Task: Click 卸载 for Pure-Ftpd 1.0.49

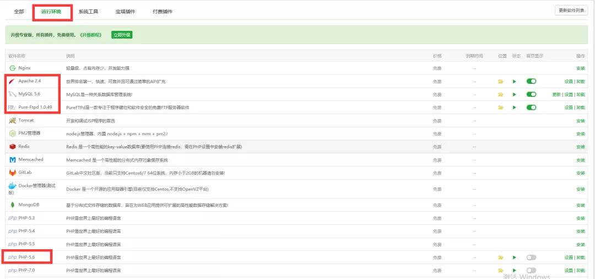Action: click(581, 108)
